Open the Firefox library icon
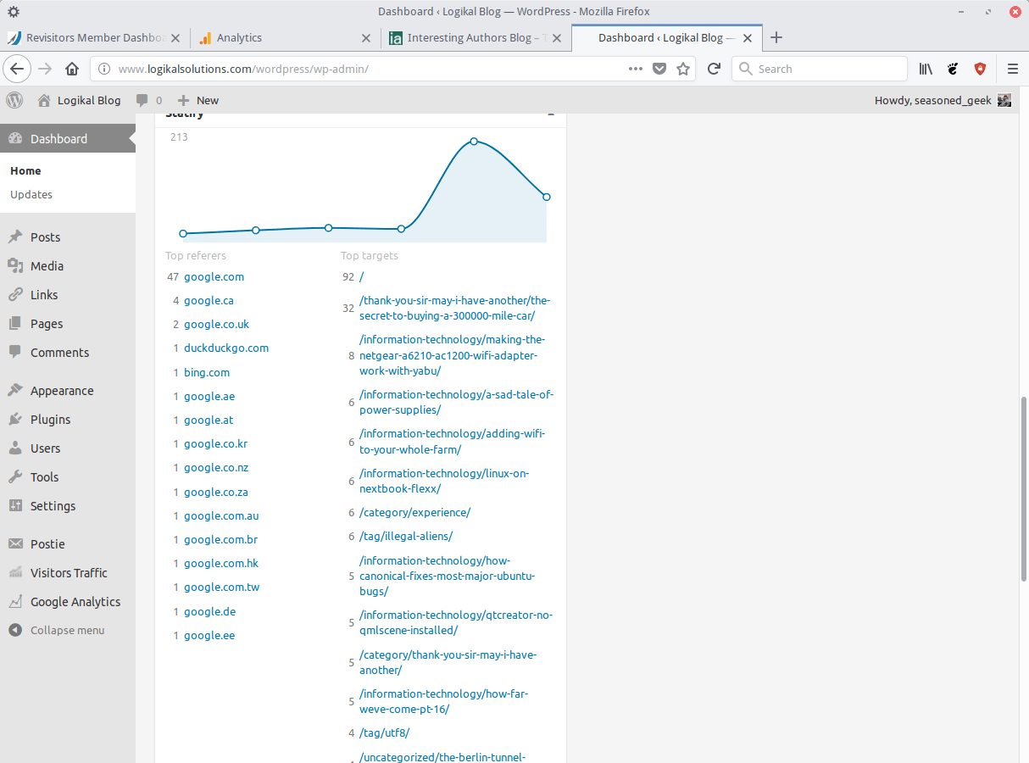1029x763 pixels. point(926,69)
